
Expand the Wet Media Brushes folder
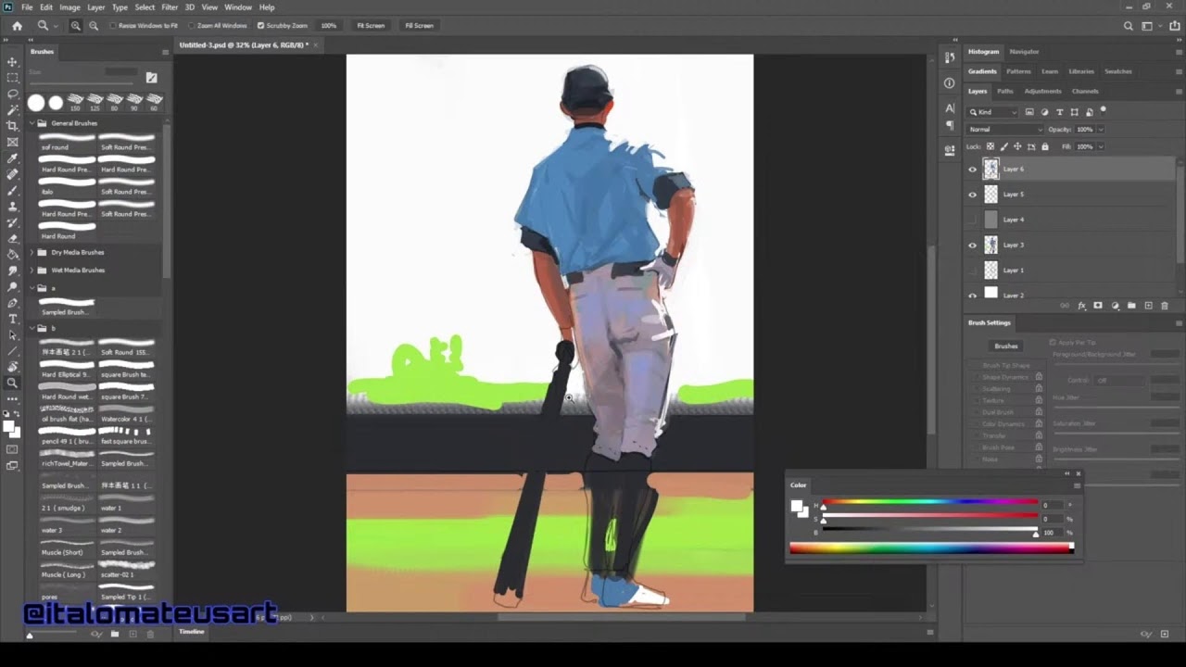point(32,271)
